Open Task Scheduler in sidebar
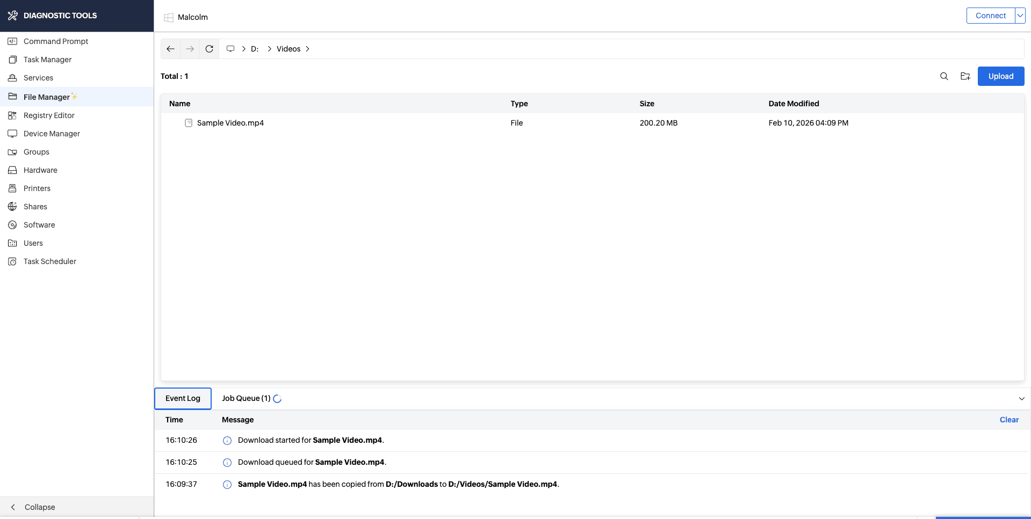 50,261
